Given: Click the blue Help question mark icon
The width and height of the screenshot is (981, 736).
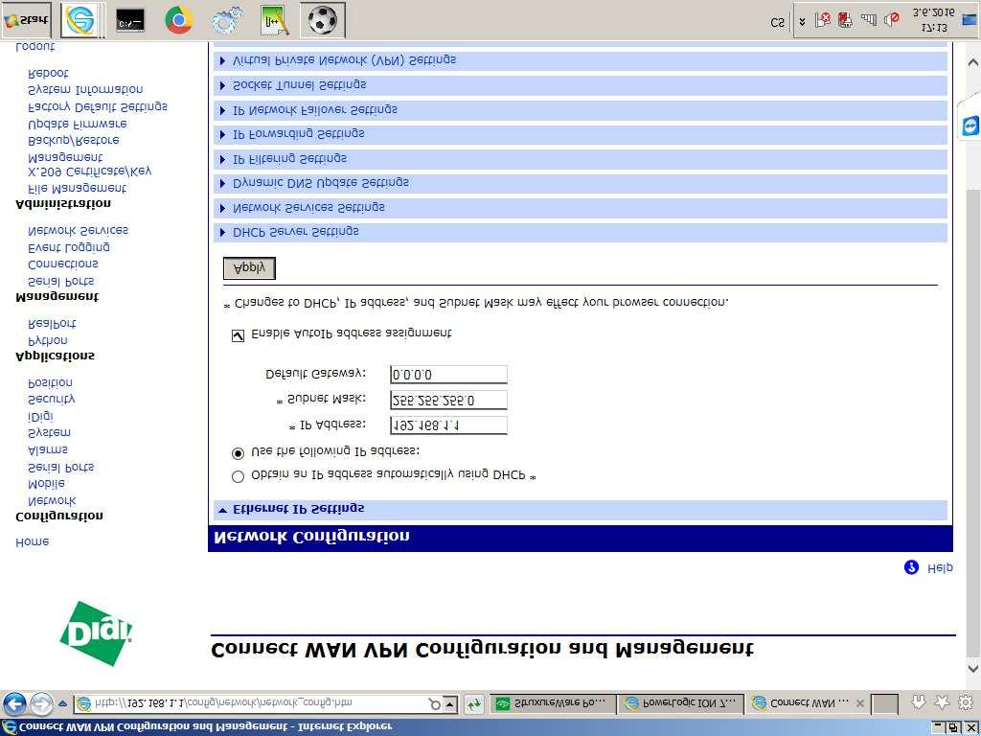Looking at the screenshot, I should click(912, 567).
